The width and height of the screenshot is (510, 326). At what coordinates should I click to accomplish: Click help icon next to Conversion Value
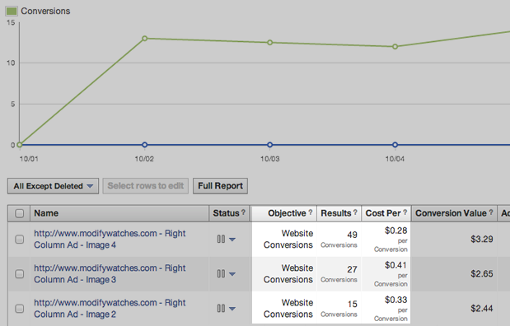[491, 212]
